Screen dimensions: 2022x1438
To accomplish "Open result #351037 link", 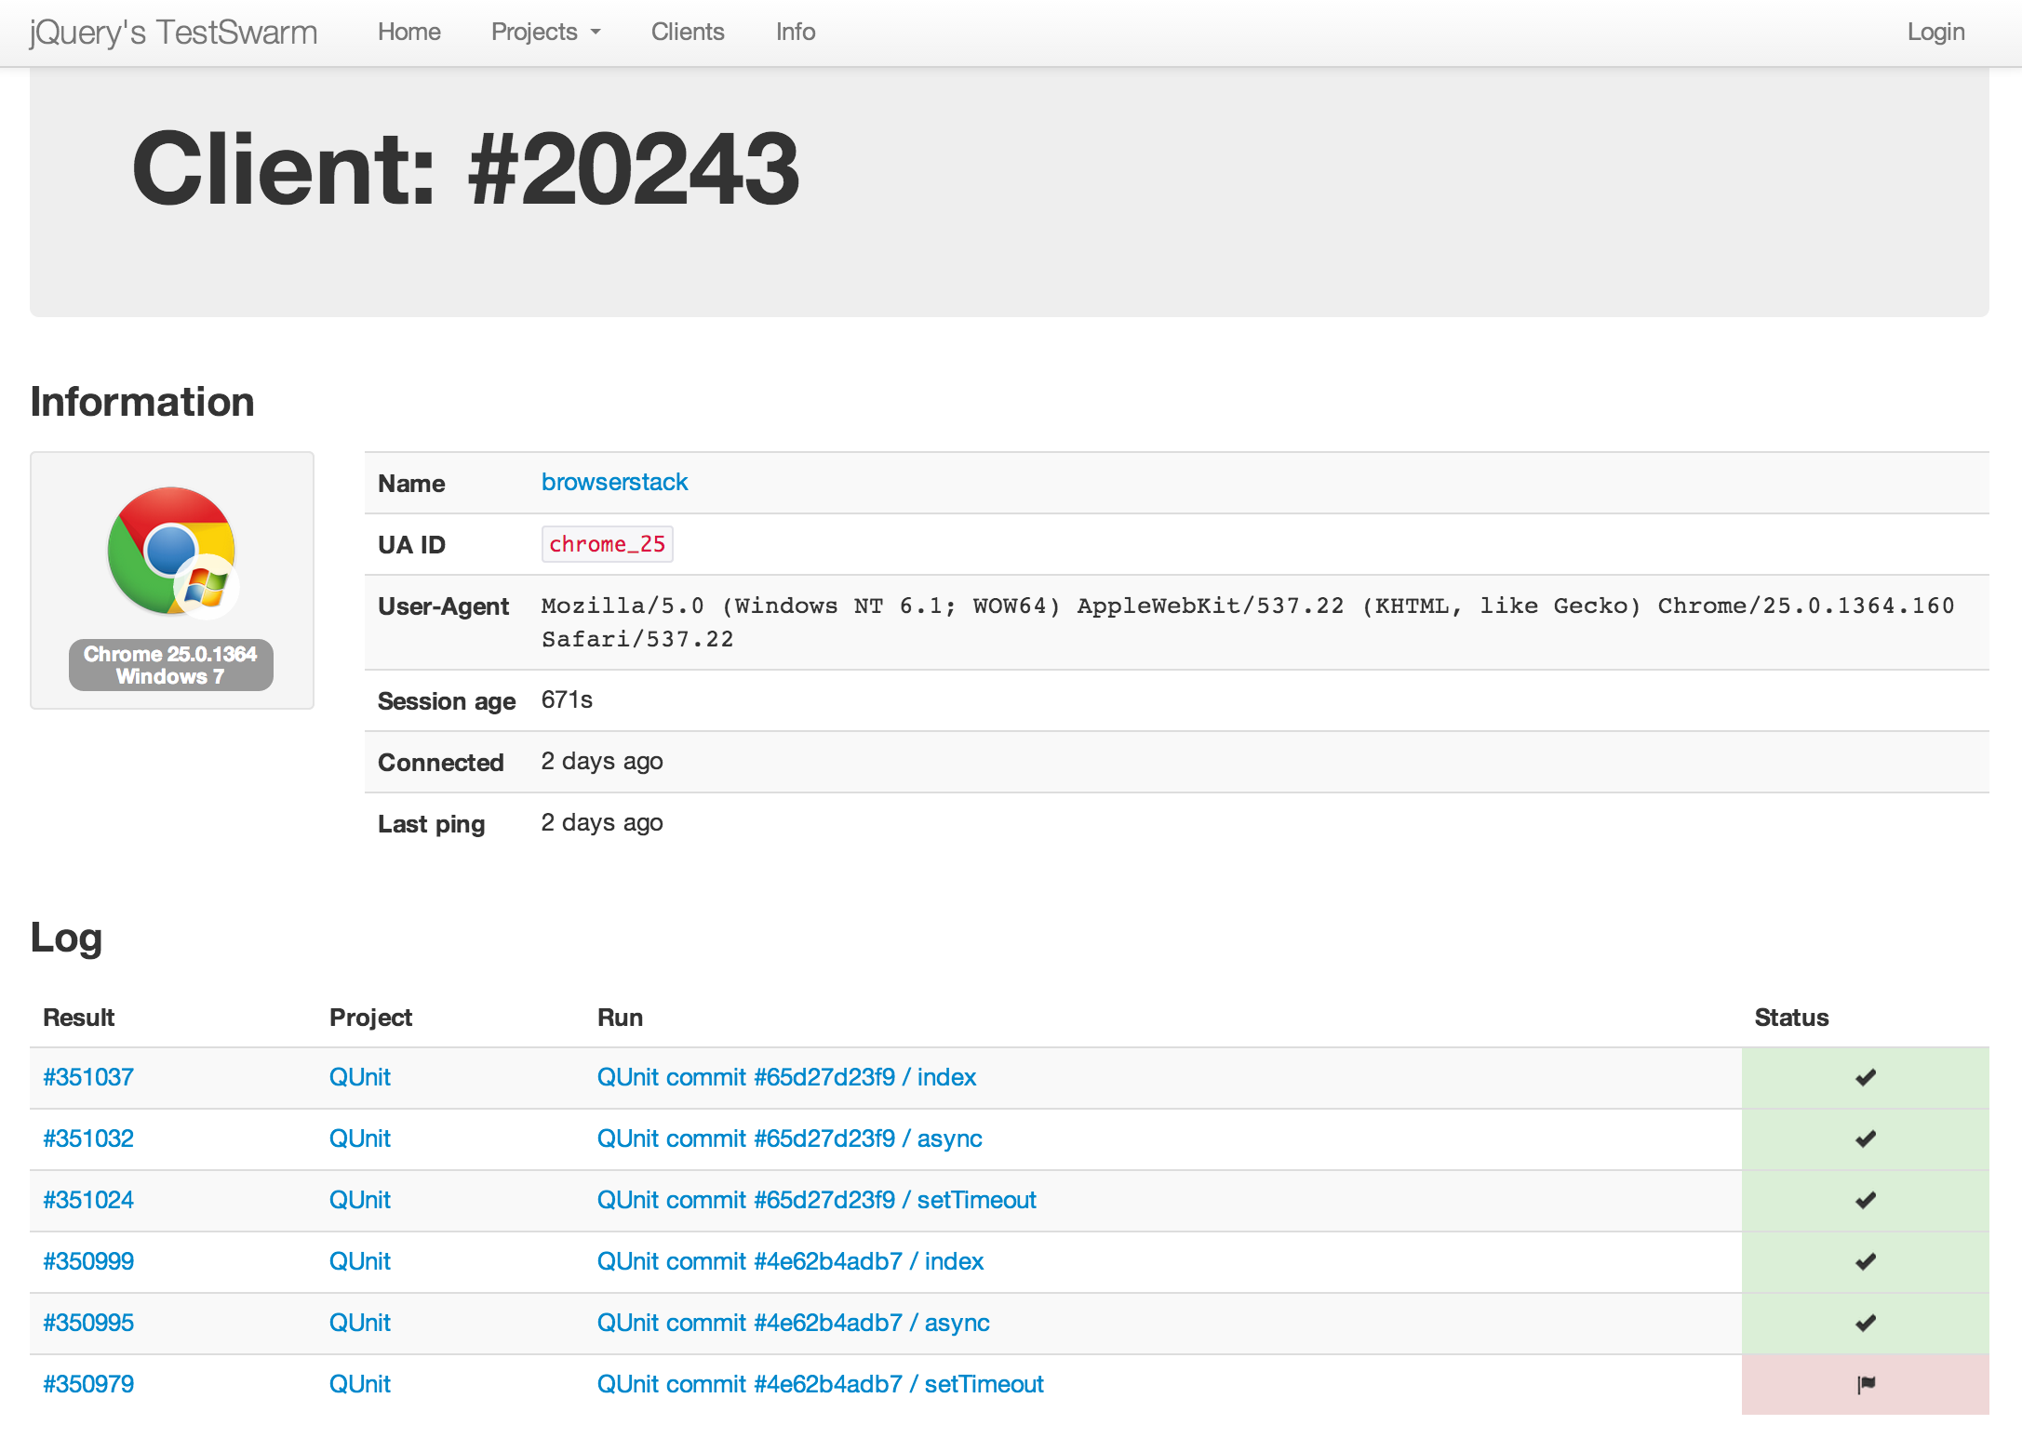I will tap(88, 1077).
